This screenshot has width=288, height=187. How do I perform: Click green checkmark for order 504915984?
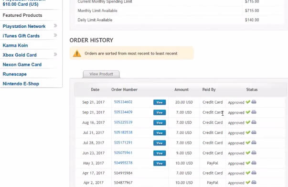(248, 173)
